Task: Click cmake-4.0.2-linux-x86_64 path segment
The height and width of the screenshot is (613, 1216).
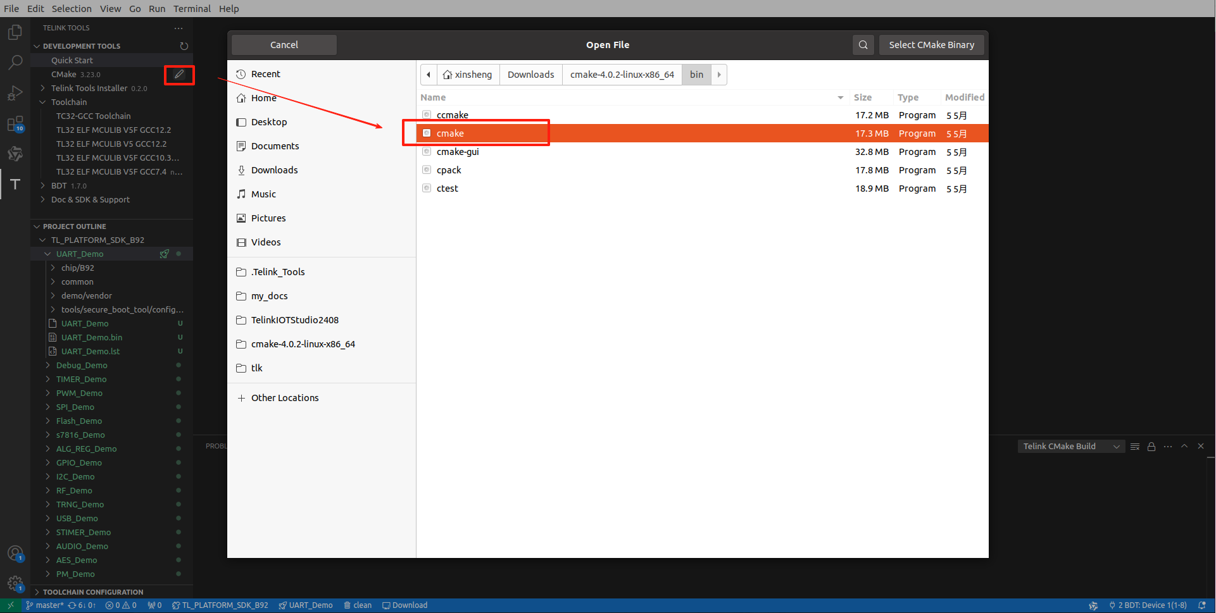Action: (622, 75)
